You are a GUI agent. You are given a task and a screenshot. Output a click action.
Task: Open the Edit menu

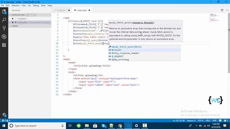[x=8, y=6]
